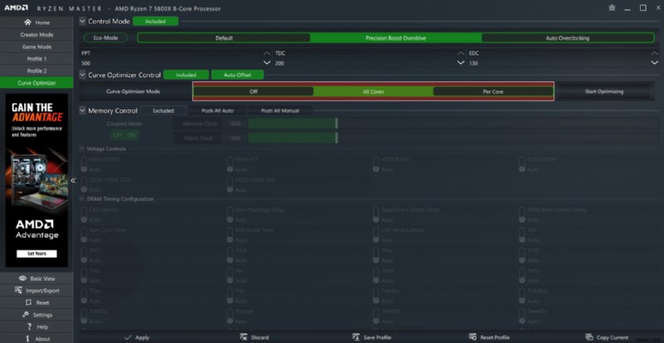Click Push All Auto

(217, 111)
